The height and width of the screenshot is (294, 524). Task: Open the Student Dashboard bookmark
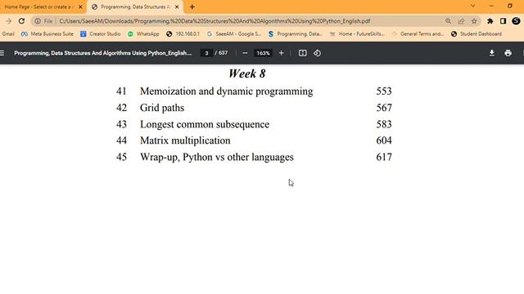coord(477,33)
